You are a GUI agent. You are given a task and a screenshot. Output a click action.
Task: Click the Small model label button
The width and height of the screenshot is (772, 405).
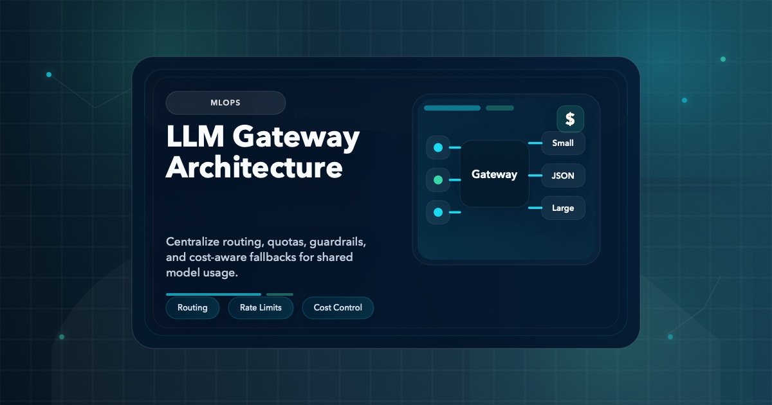click(x=563, y=143)
